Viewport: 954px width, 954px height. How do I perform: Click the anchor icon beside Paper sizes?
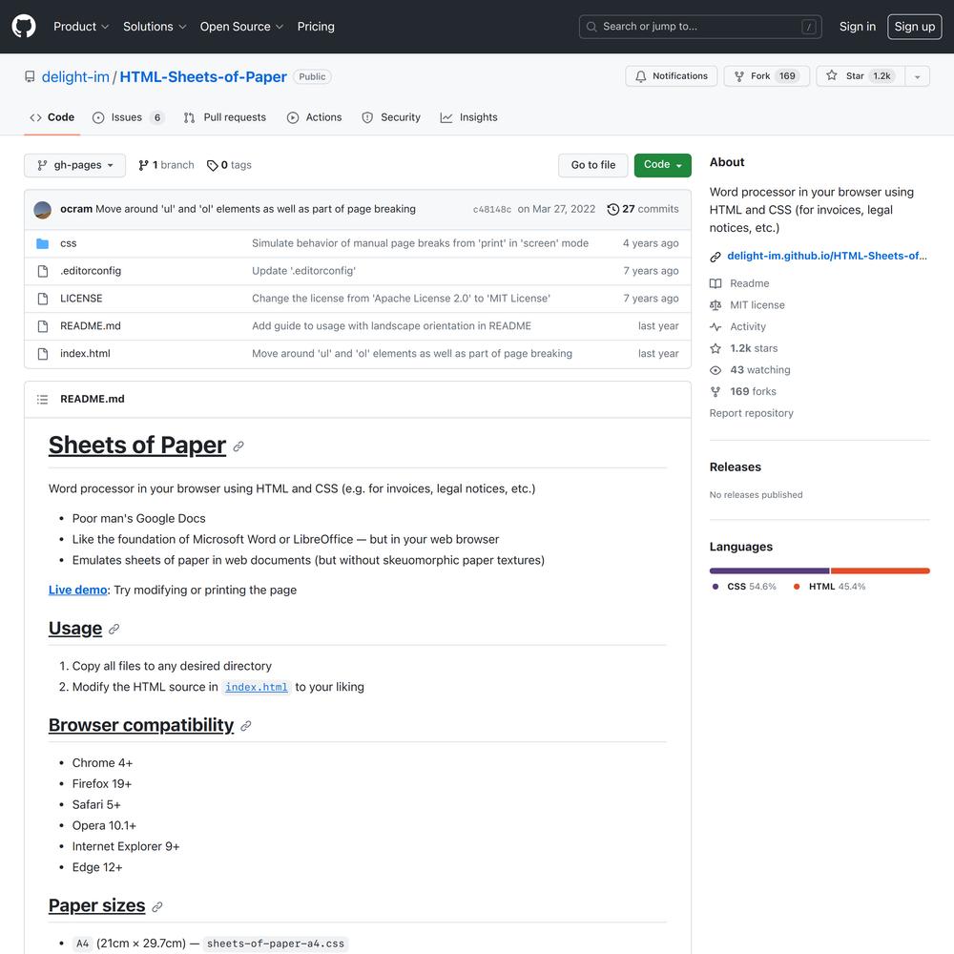157,906
